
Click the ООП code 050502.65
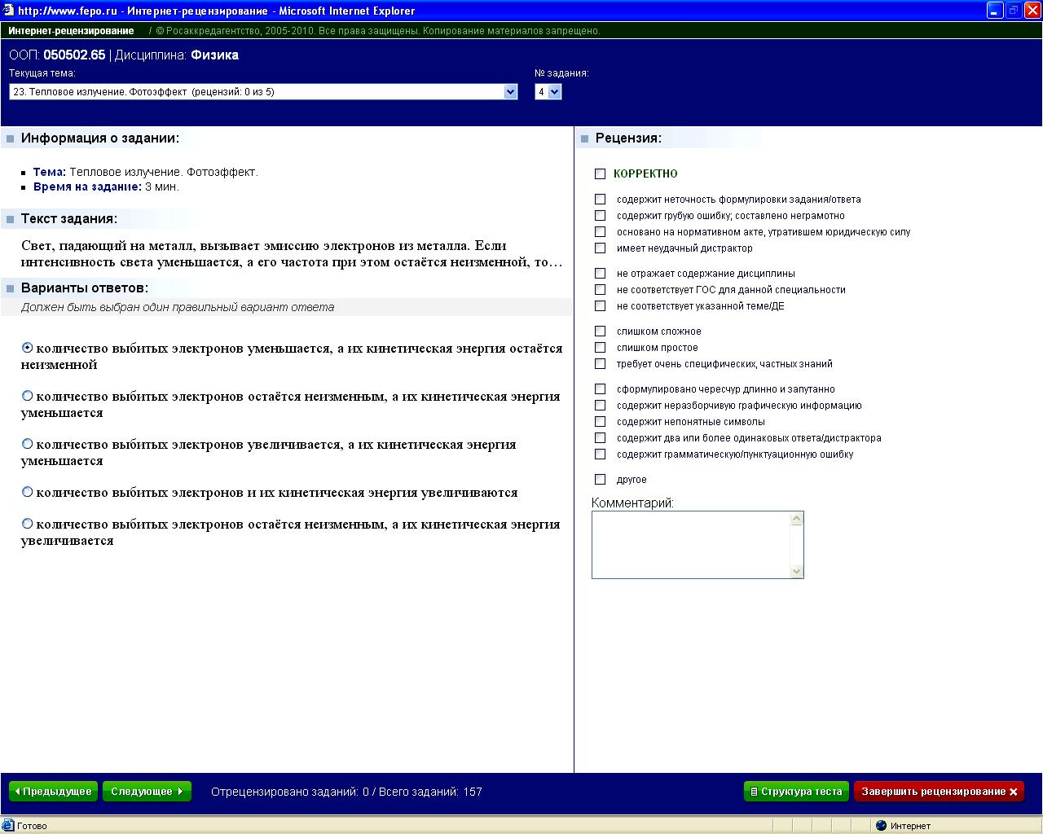pyautogui.click(x=74, y=55)
